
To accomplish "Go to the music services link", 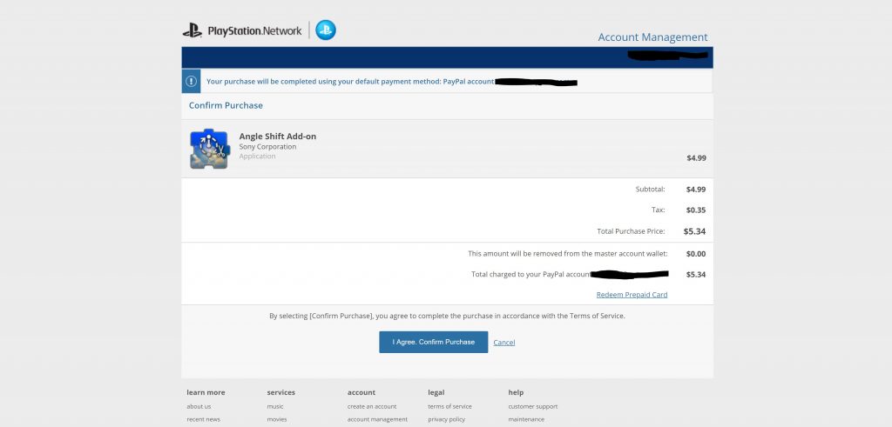I will point(274,406).
